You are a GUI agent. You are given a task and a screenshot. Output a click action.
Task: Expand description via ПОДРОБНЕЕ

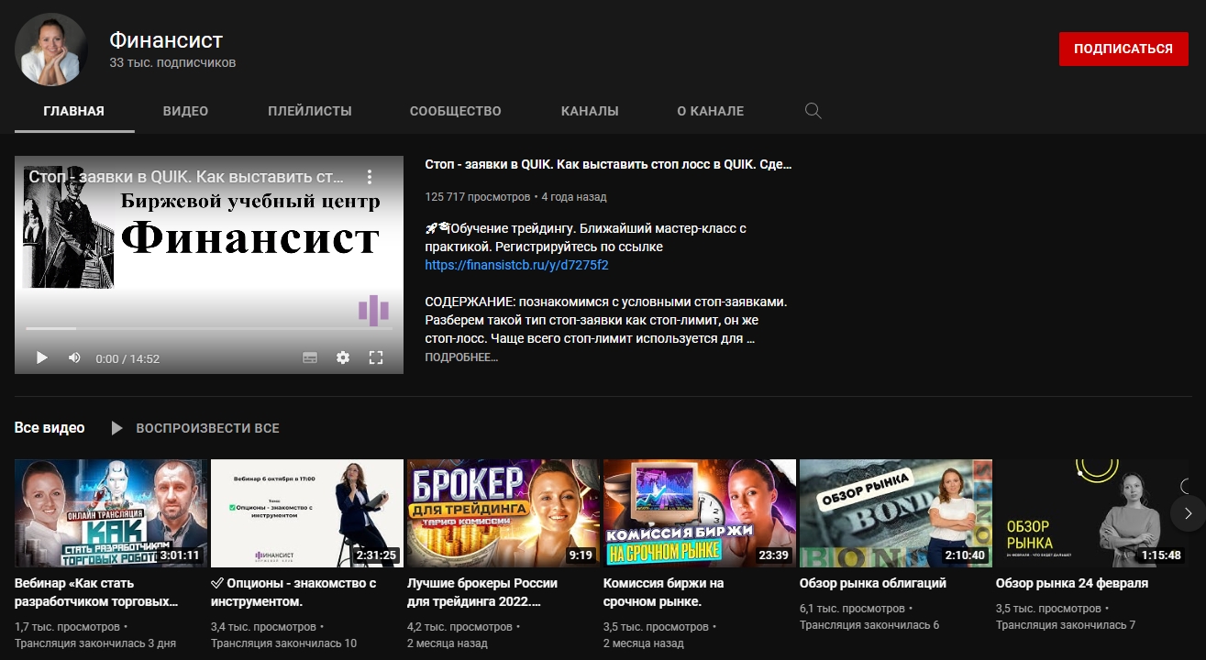(x=461, y=357)
